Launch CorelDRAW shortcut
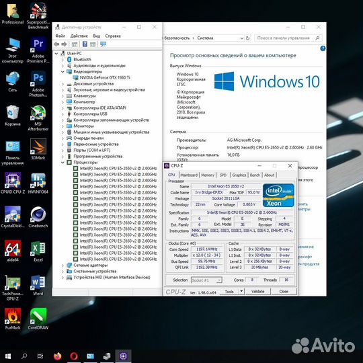363x363 pixels. pos(38,319)
